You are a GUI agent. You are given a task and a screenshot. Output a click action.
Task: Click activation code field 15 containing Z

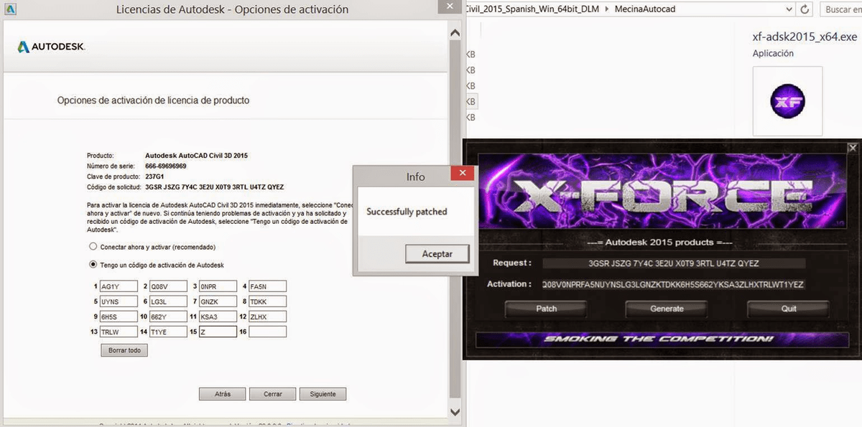pyautogui.click(x=218, y=332)
